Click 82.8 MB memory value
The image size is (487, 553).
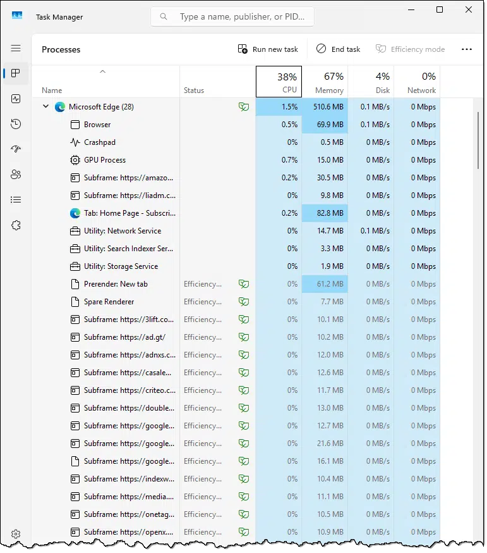click(330, 213)
